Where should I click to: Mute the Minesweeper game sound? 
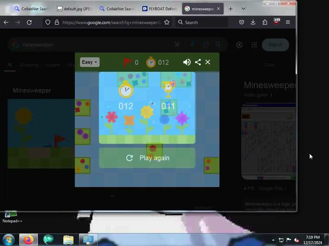point(187,62)
